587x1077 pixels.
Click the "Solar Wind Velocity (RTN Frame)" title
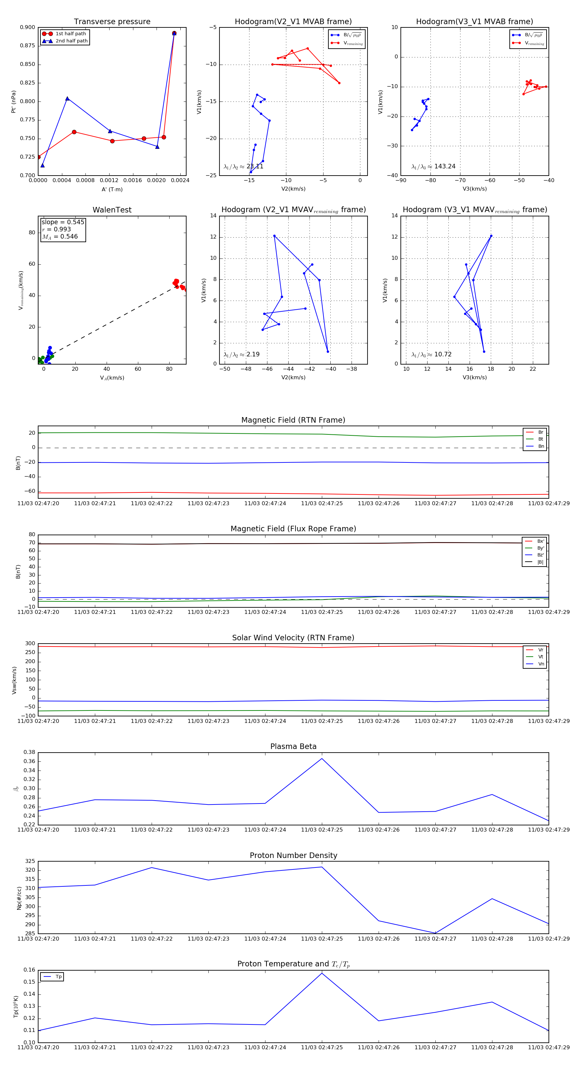tap(293, 638)
